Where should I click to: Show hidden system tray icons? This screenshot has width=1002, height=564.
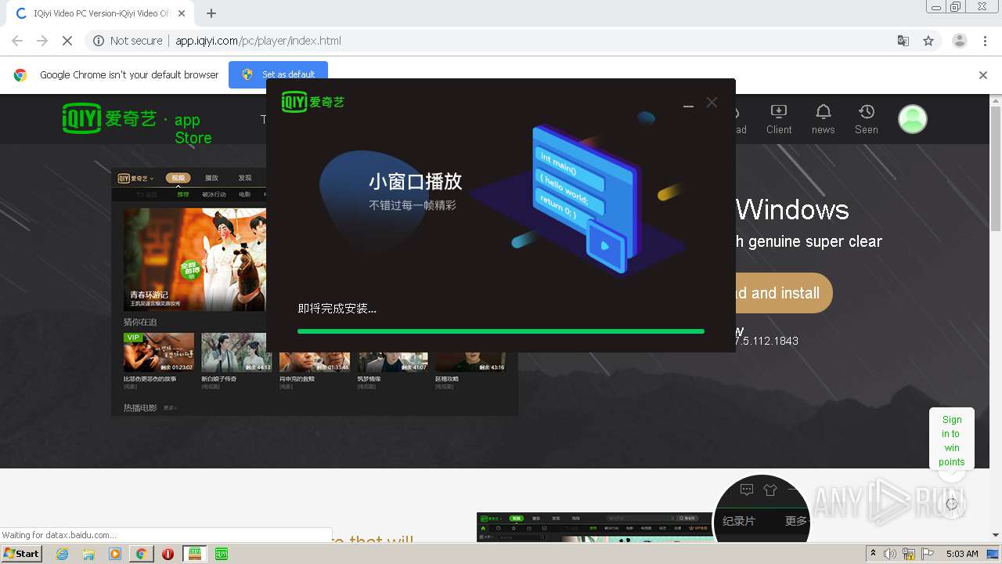point(874,554)
